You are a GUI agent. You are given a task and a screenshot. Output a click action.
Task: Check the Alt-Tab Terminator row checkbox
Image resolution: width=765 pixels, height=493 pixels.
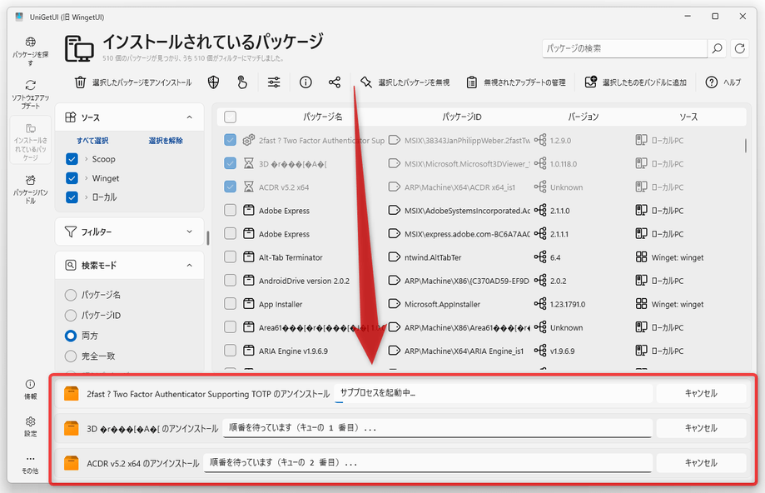click(x=230, y=256)
